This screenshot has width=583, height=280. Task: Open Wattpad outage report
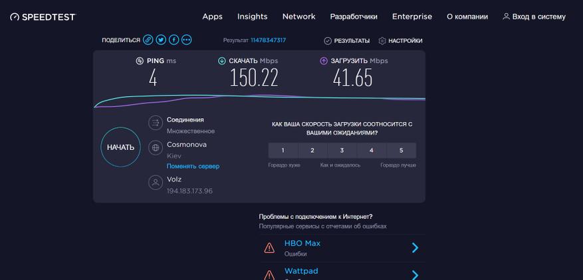[301, 271]
